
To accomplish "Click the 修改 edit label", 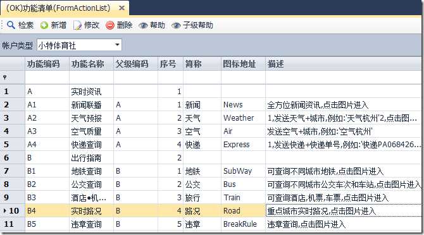I will (x=92, y=25).
